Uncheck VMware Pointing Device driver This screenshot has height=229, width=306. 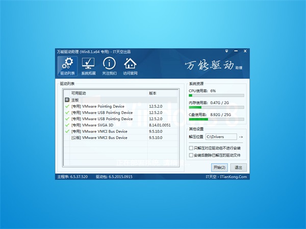(67, 106)
